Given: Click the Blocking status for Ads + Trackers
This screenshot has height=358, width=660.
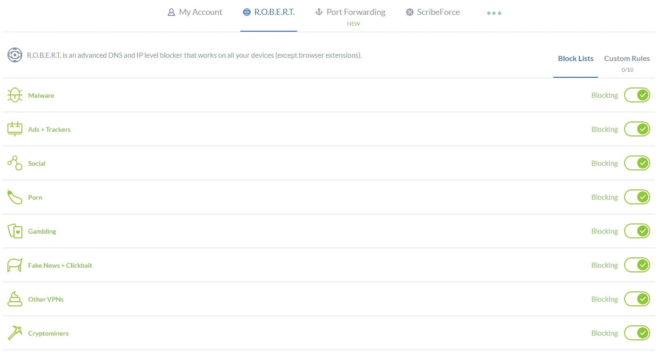Looking at the screenshot, I should tap(605, 129).
